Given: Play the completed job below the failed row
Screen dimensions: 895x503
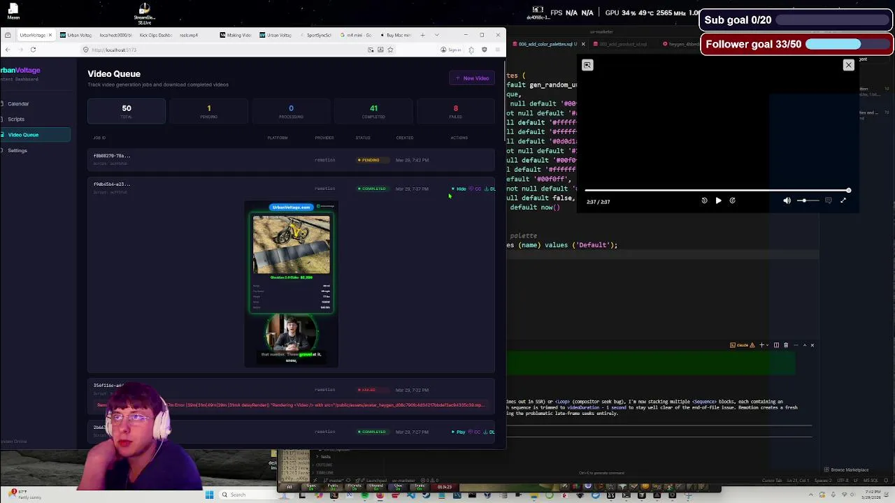Looking at the screenshot, I should coord(459,432).
